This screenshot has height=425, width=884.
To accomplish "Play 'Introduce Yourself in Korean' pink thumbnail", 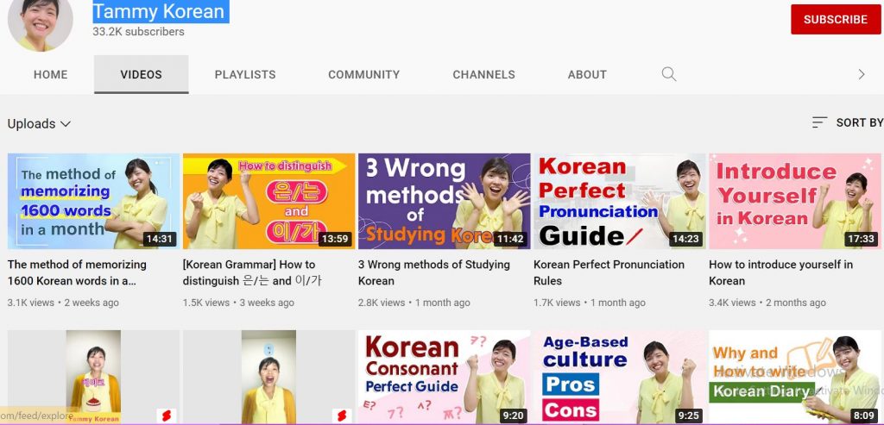I will pos(795,201).
